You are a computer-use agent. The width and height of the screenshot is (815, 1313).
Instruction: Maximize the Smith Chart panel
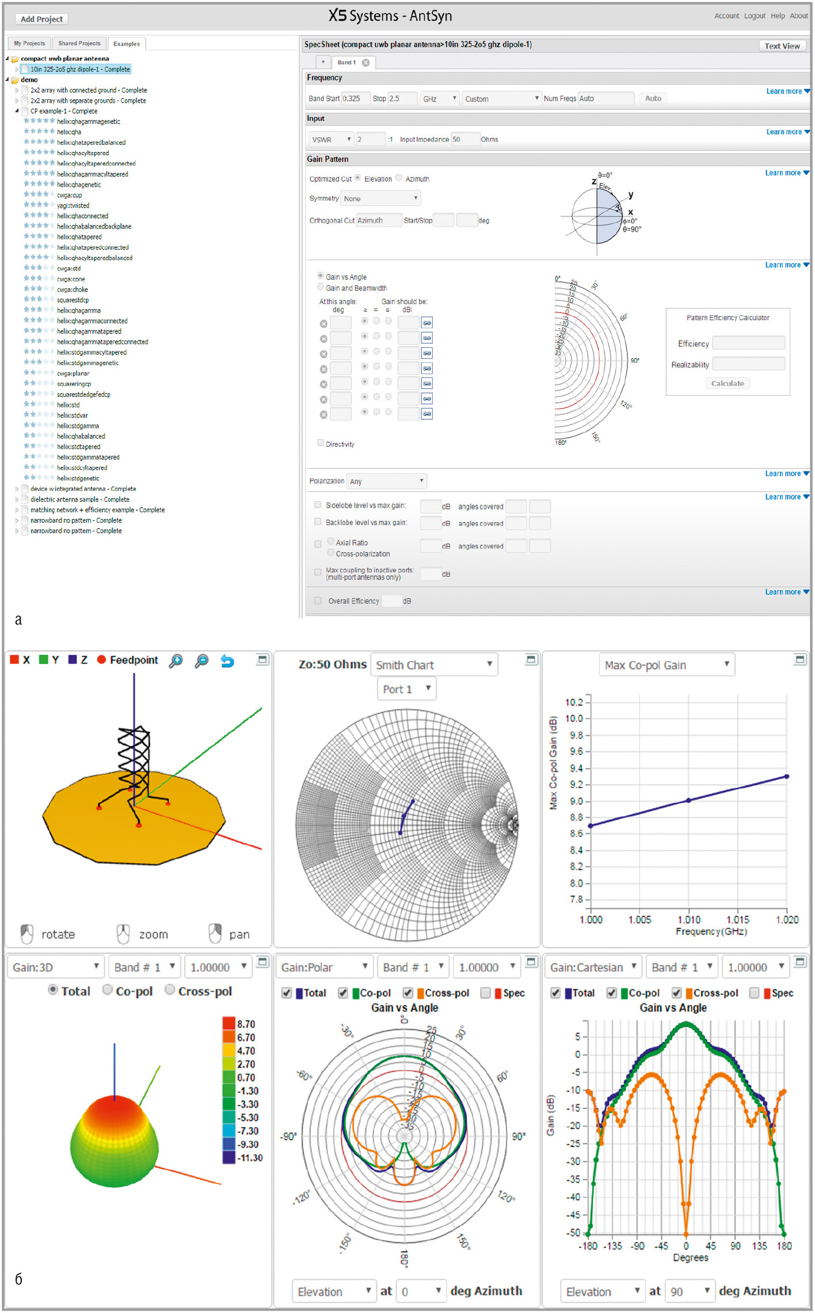pyautogui.click(x=531, y=659)
